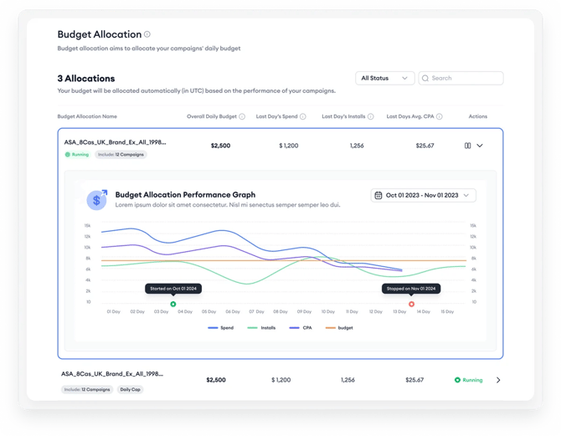Click the dollar sign performance graph icon

pos(97,199)
